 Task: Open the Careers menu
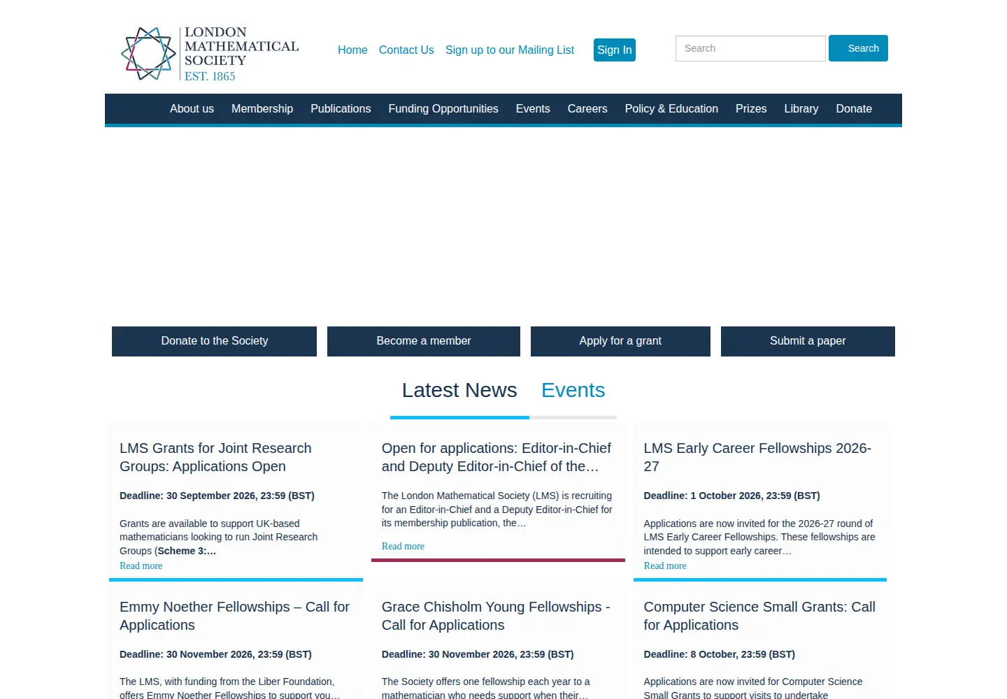(587, 109)
